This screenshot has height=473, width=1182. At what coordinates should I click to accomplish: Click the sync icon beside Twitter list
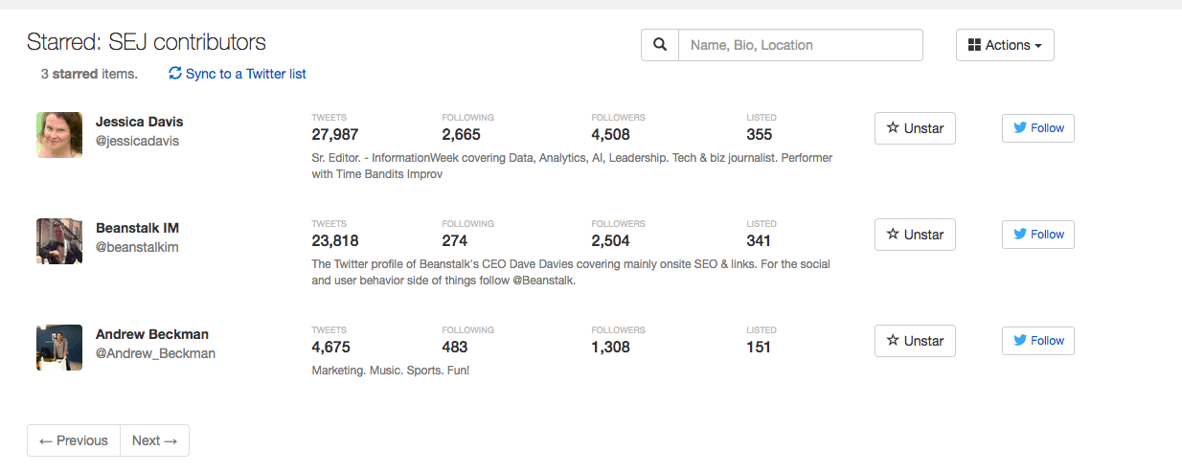click(175, 74)
